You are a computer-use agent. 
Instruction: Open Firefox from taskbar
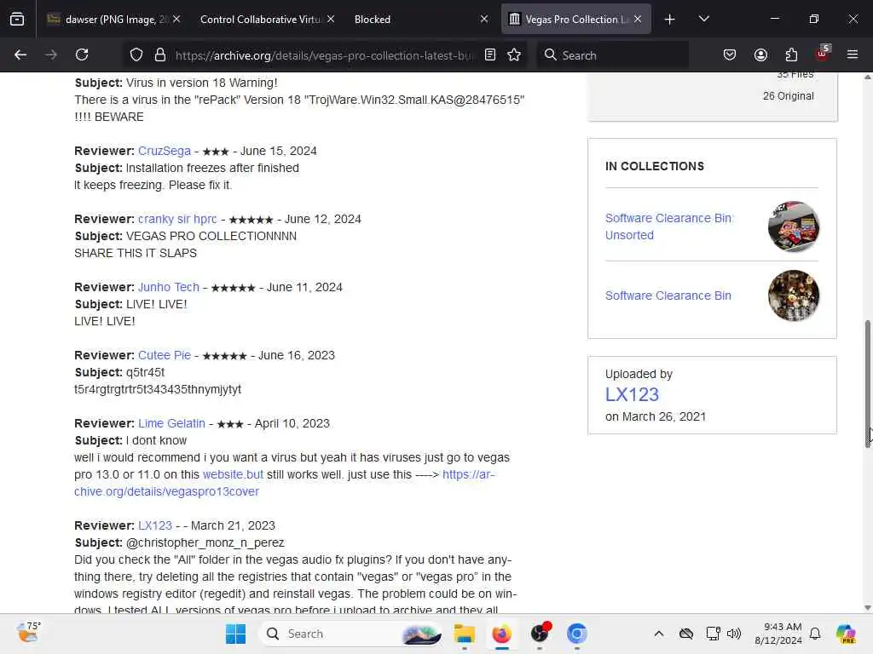click(x=501, y=634)
